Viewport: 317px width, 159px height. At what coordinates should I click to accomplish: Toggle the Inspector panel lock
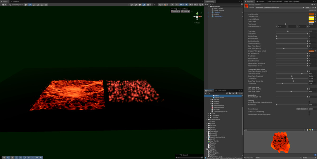coord(313,2)
